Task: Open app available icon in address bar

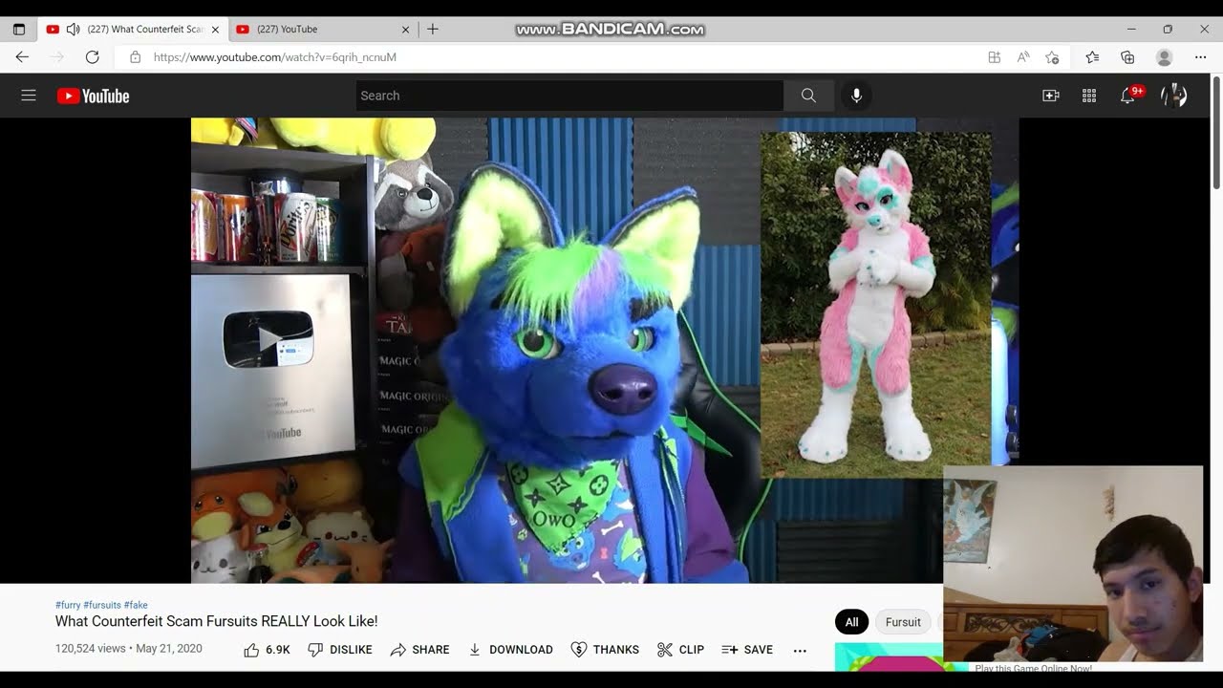Action: (x=995, y=57)
